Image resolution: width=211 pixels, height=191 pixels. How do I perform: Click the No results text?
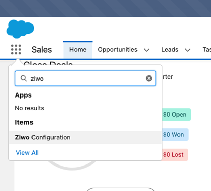29,108
